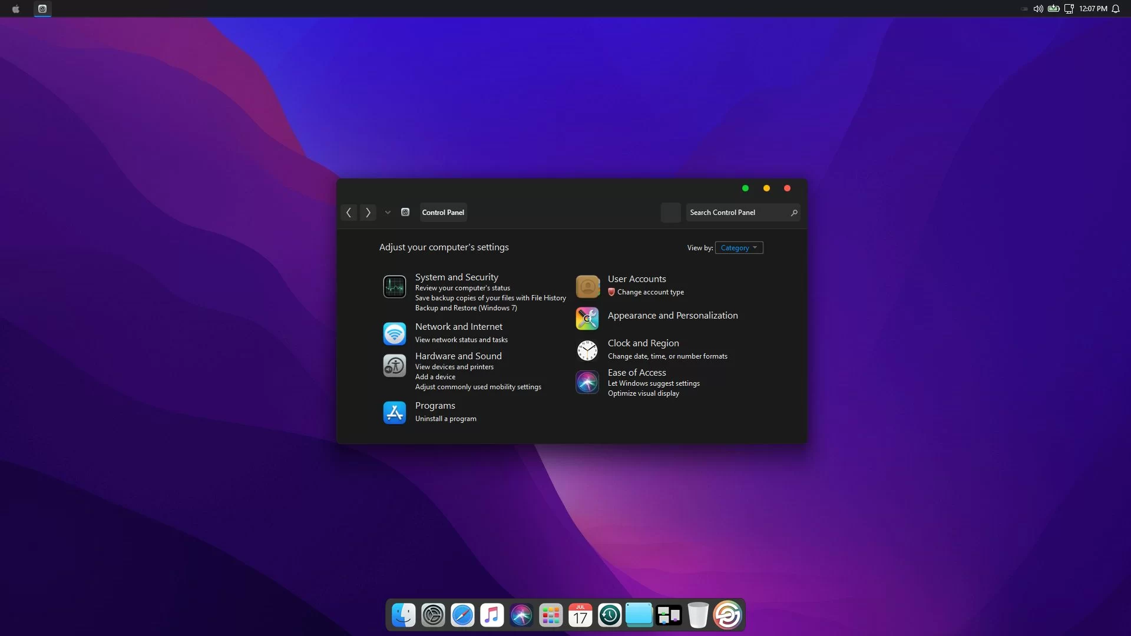This screenshot has width=1131, height=636.
Task: Click the Control Panel breadcrumb
Action: coord(443,213)
